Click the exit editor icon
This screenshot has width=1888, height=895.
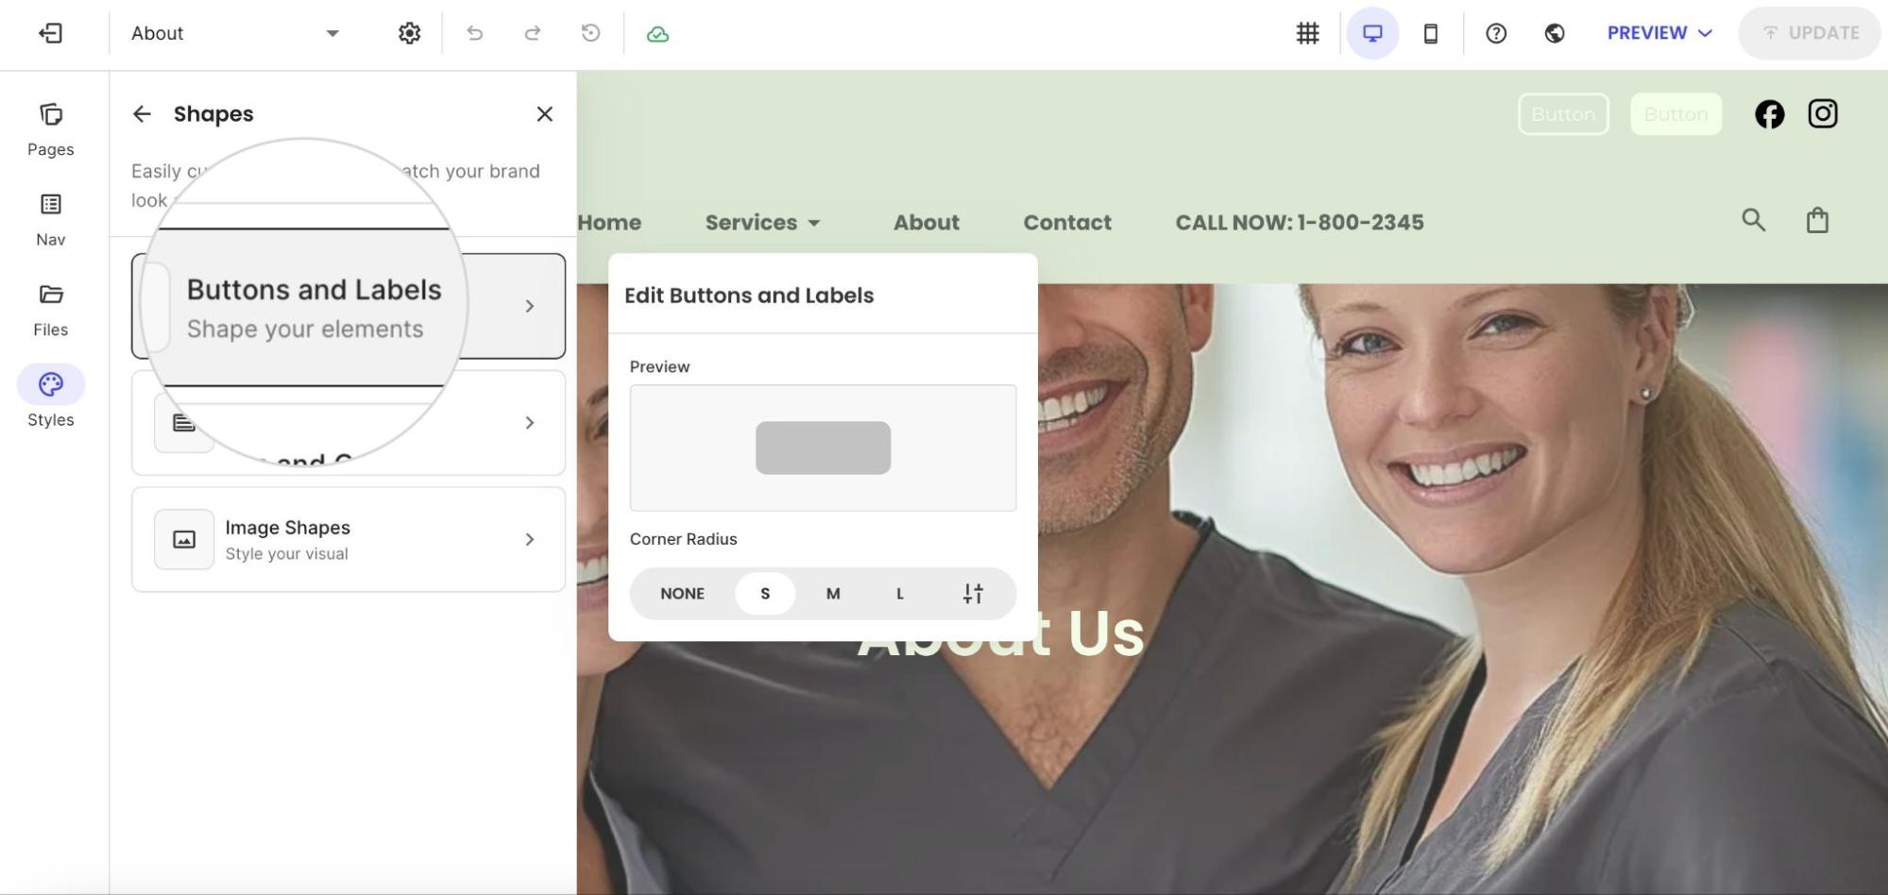click(50, 33)
